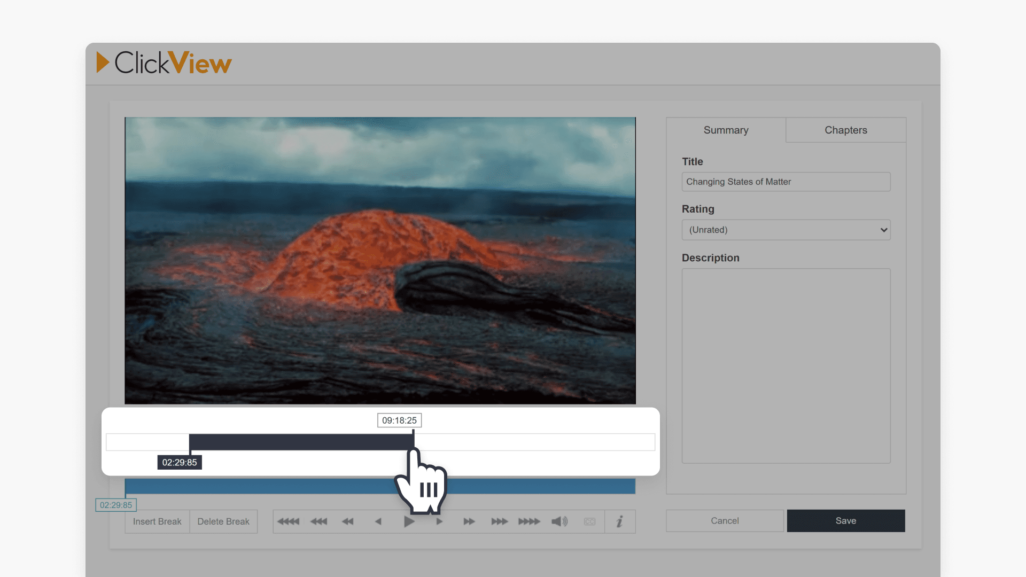Screen dimensions: 1026x577
Task: Click the Title field containing Changing States of Matter
Action: click(786, 182)
